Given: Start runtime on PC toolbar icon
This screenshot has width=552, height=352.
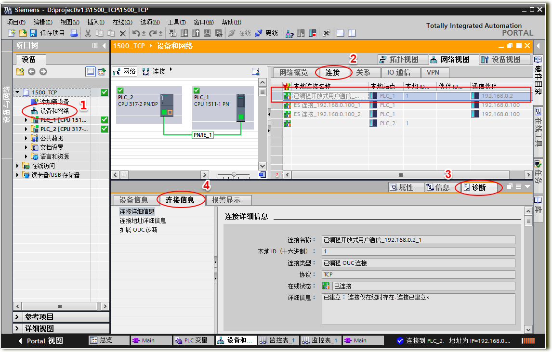Looking at the screenshot, I should pyautogui.click(x=219, y=33).
